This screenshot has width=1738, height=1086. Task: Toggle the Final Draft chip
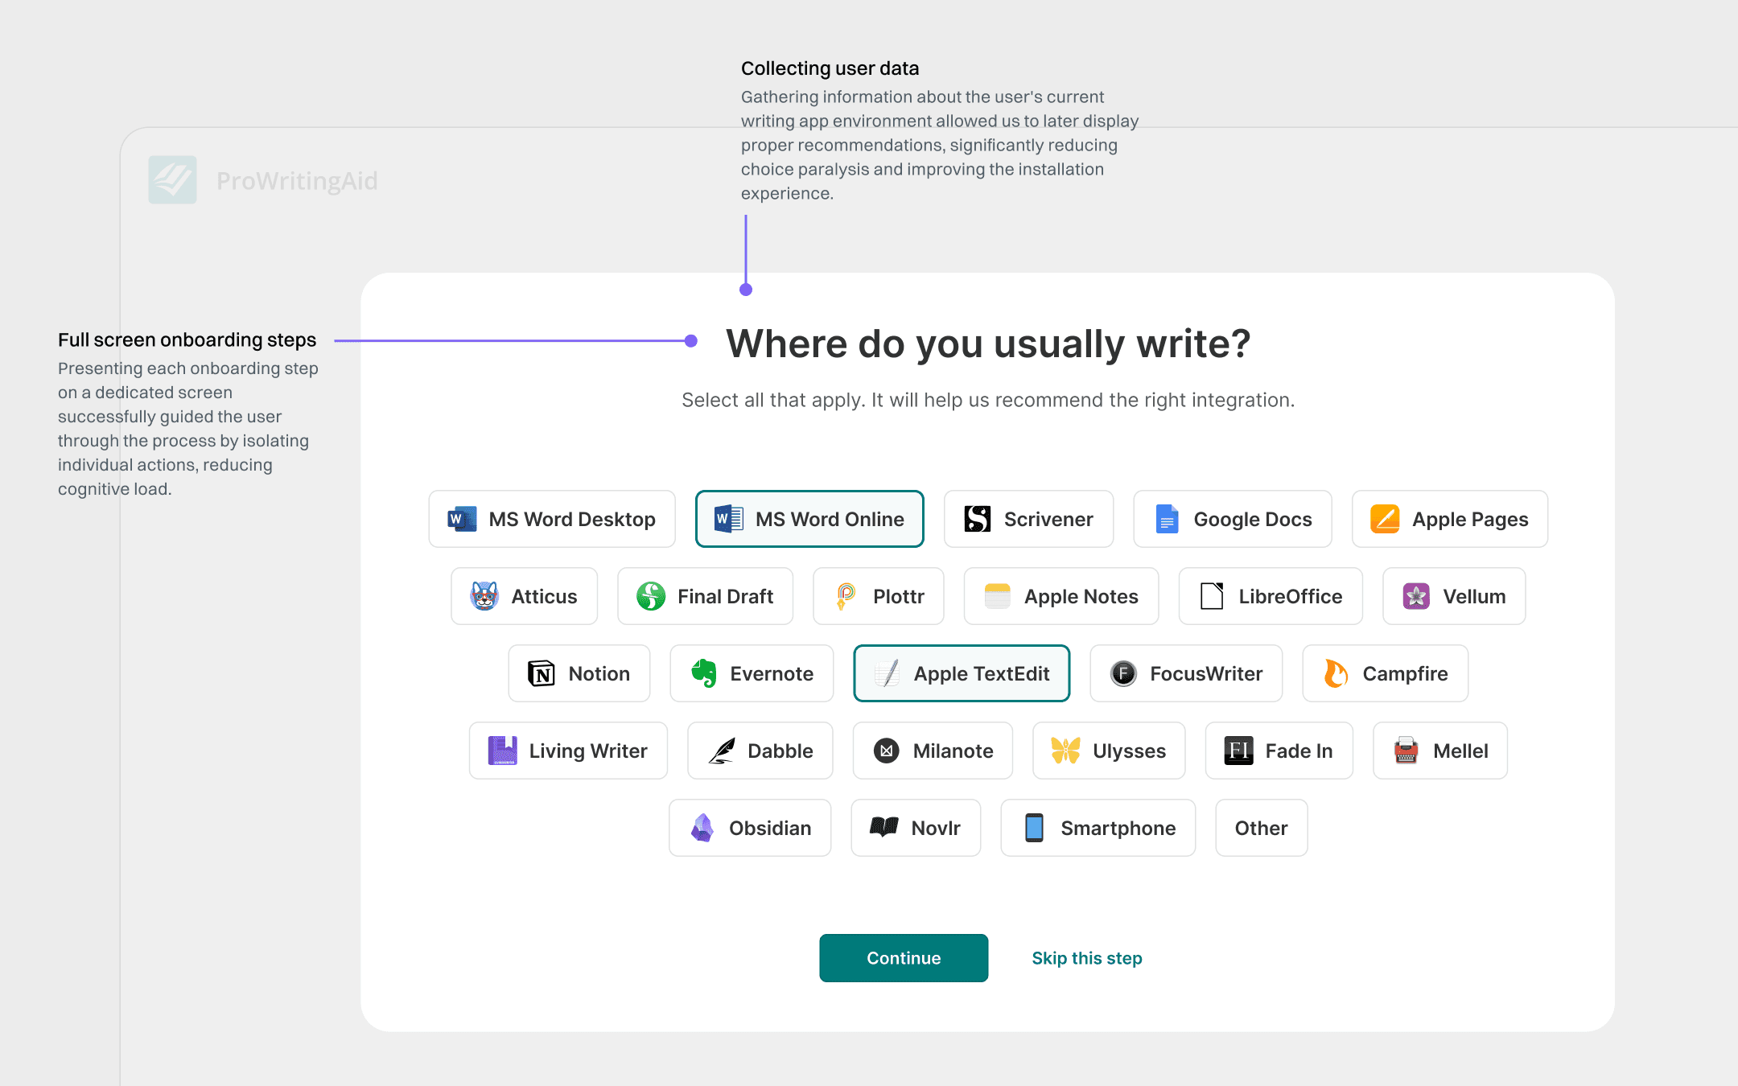(705, 596)
